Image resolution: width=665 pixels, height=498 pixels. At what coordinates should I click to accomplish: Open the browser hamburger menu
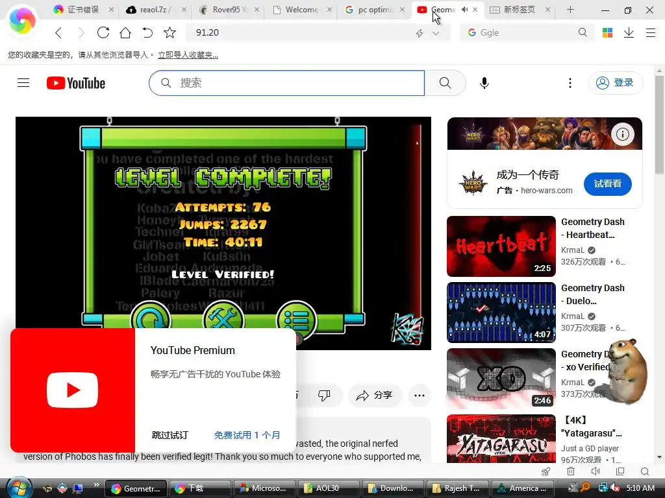coord(651,32)
